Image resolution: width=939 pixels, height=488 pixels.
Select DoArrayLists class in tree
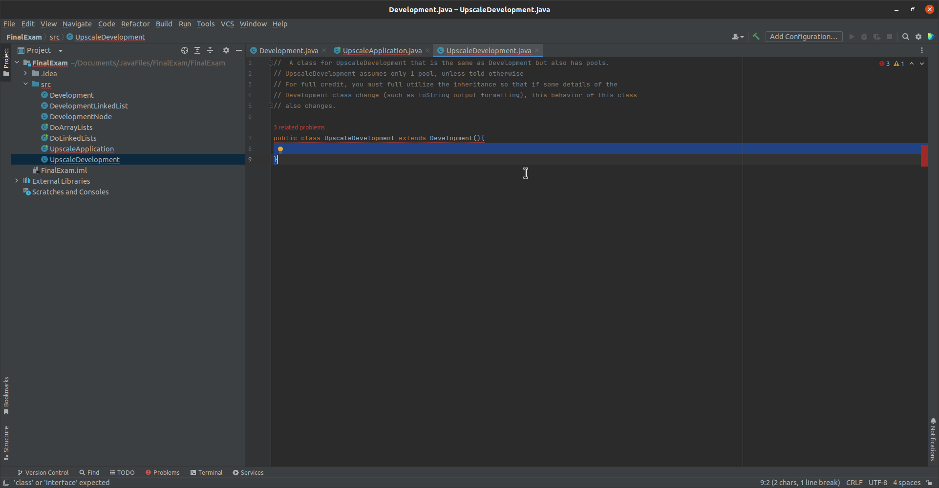coord(71,127)
